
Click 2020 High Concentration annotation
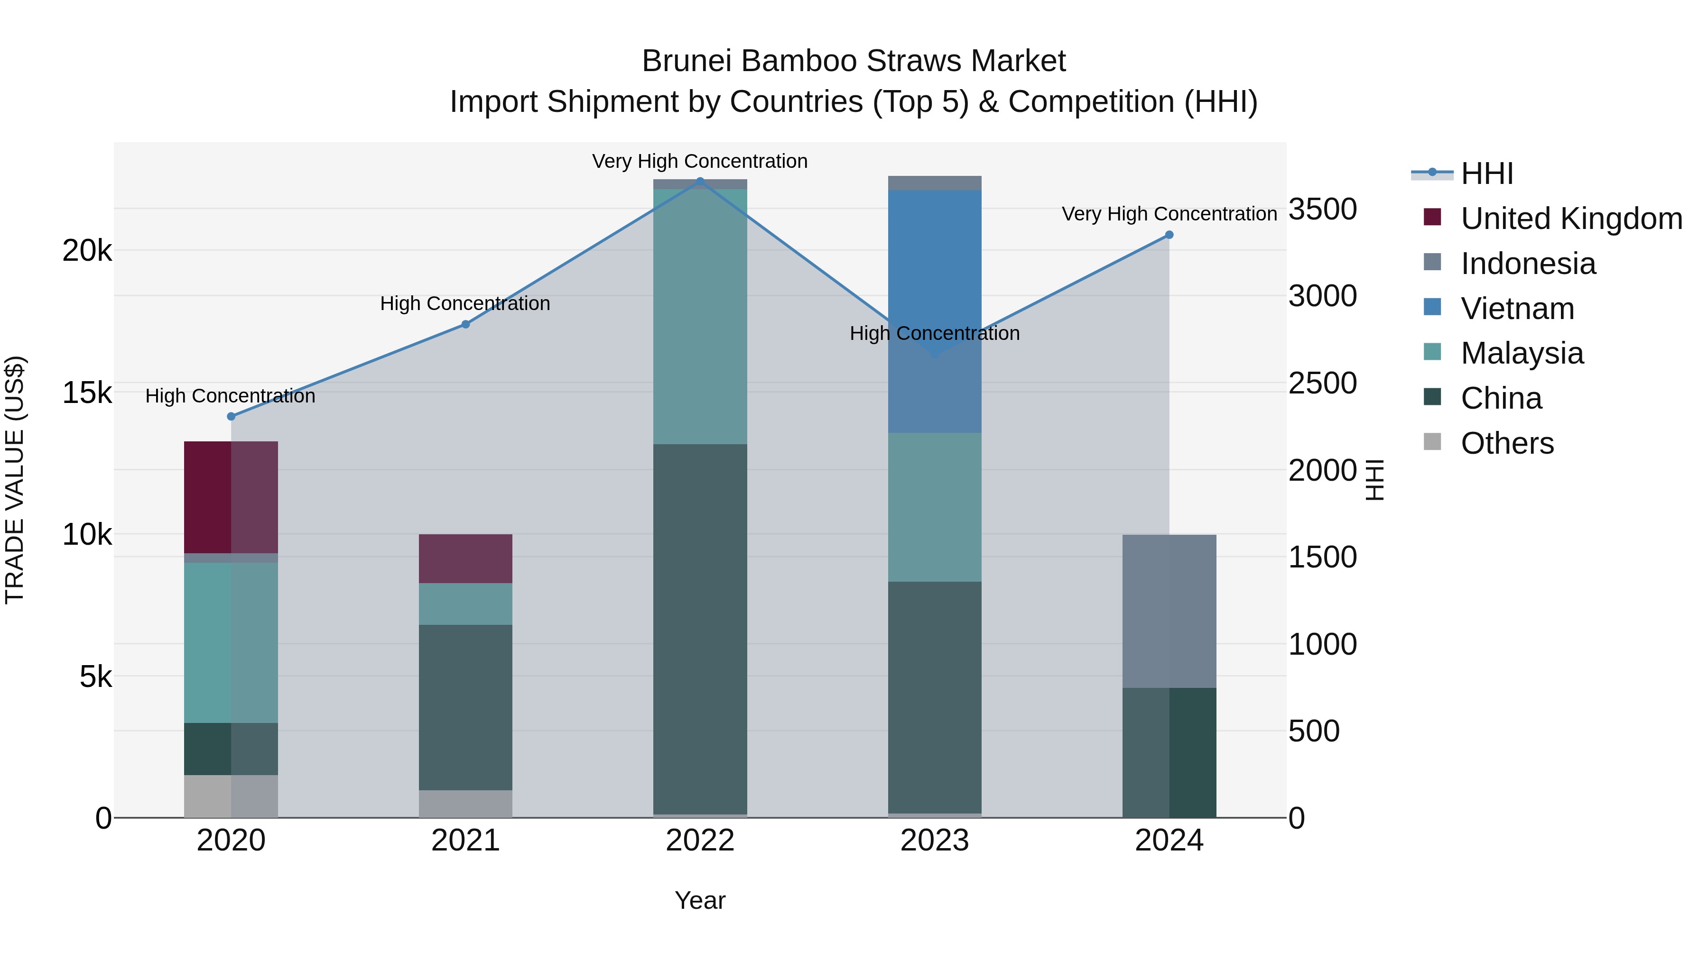point(231,395)
